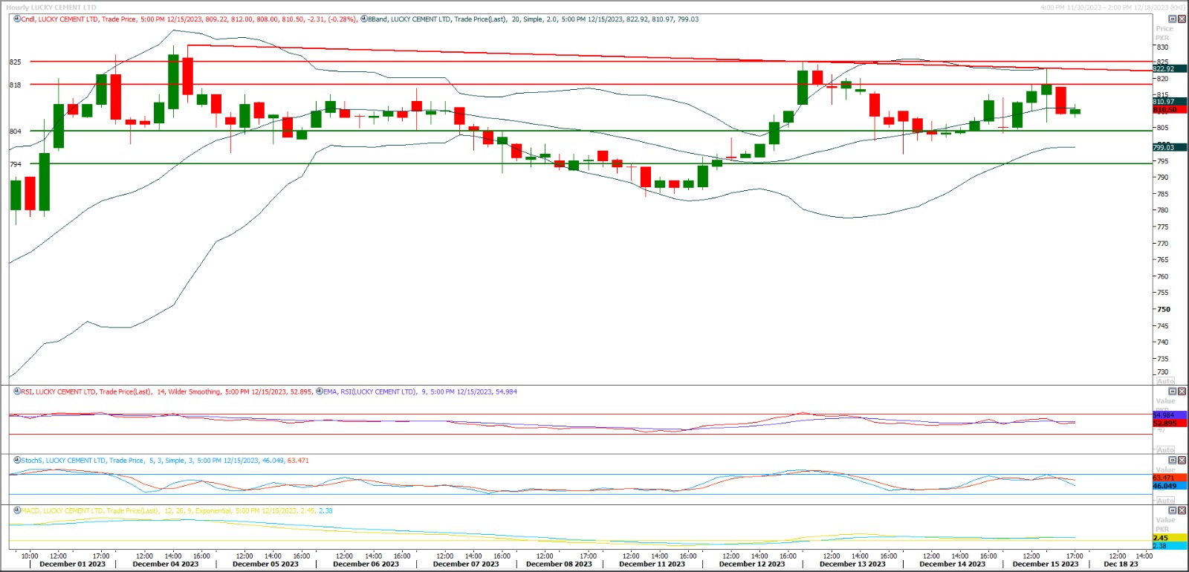
Task: Close the StochS indicator pane
Action: 1182,461
